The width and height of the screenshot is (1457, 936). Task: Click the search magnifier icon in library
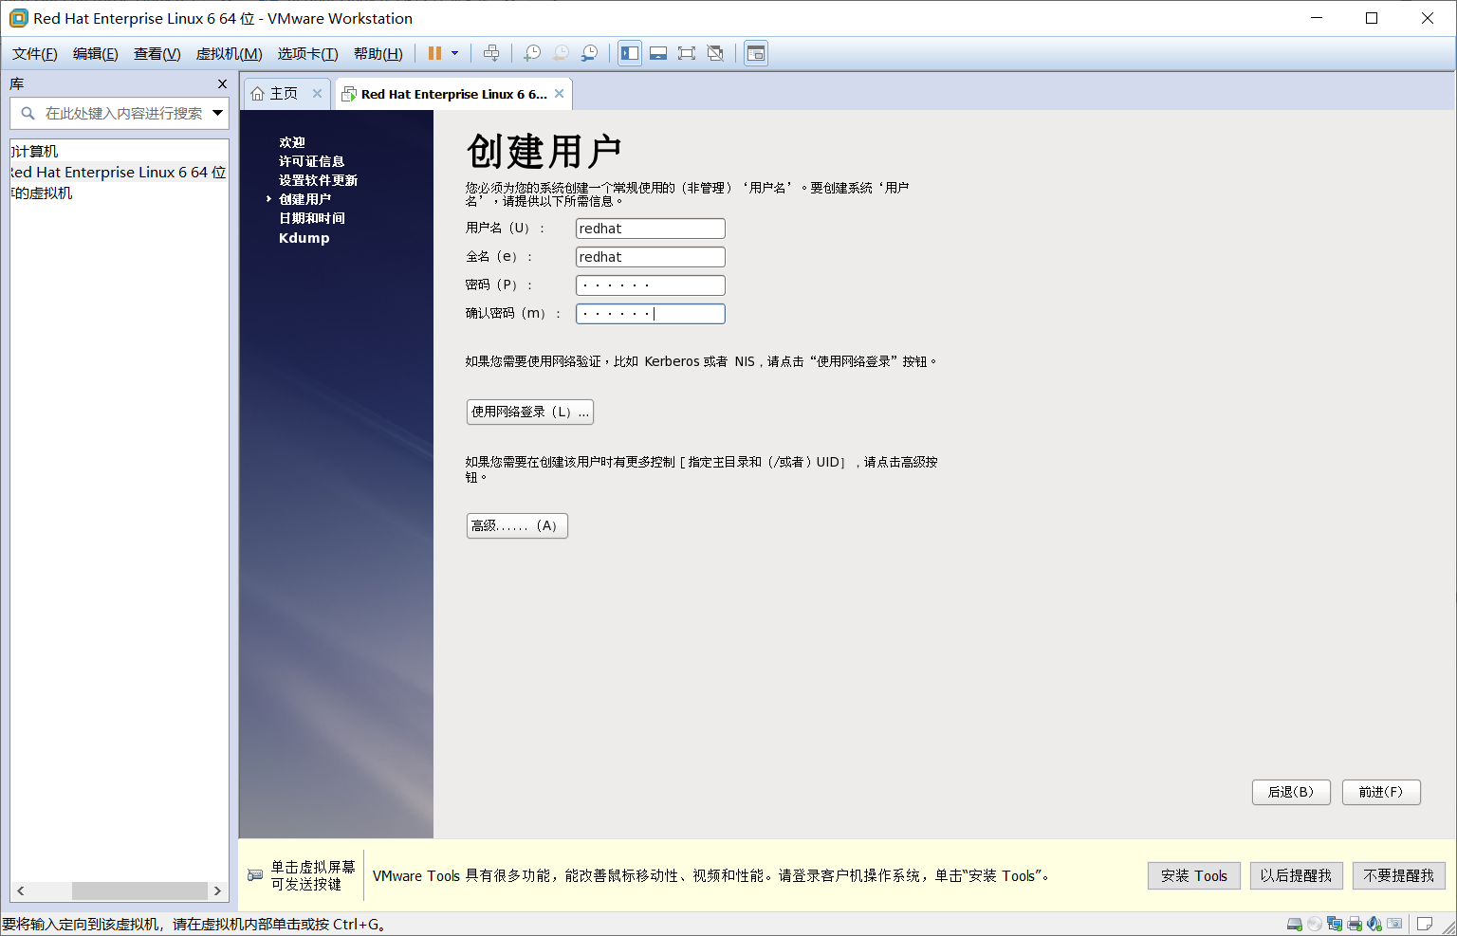(x=28, y=113)
